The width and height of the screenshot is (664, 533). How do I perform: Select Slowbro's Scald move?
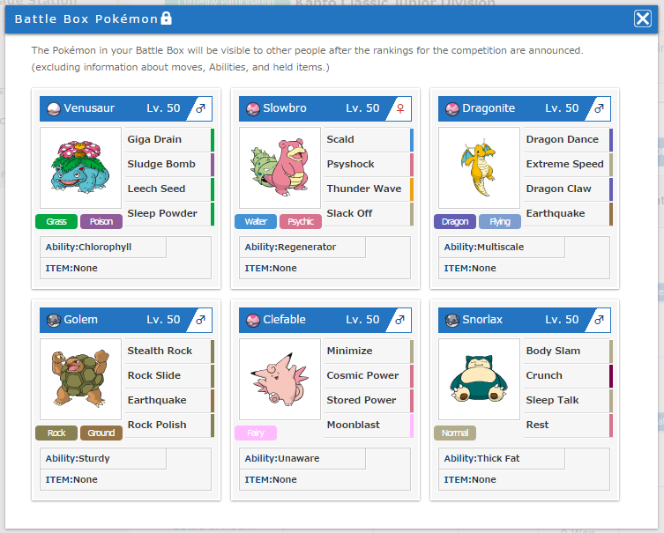(369, 139)
